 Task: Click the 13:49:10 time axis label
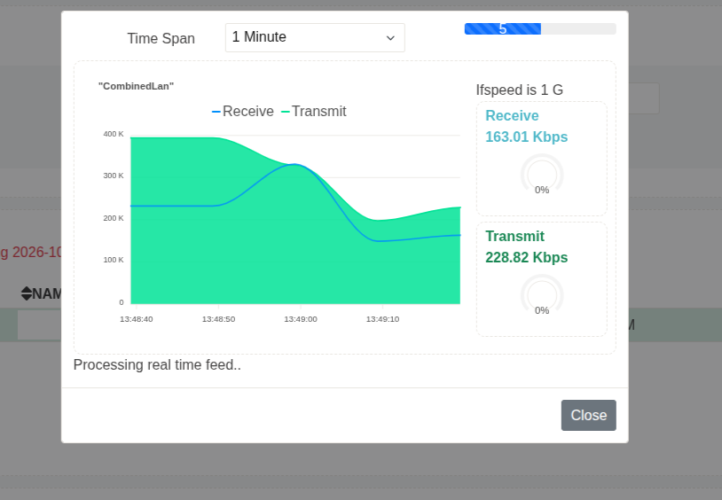(x=382, y=319)
